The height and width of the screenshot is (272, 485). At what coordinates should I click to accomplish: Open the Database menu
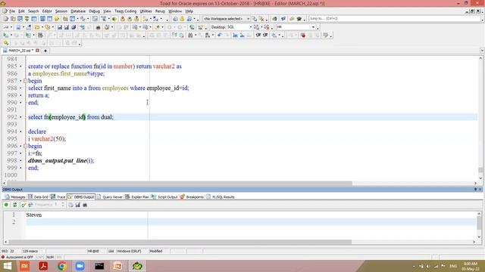pos(78,11)
